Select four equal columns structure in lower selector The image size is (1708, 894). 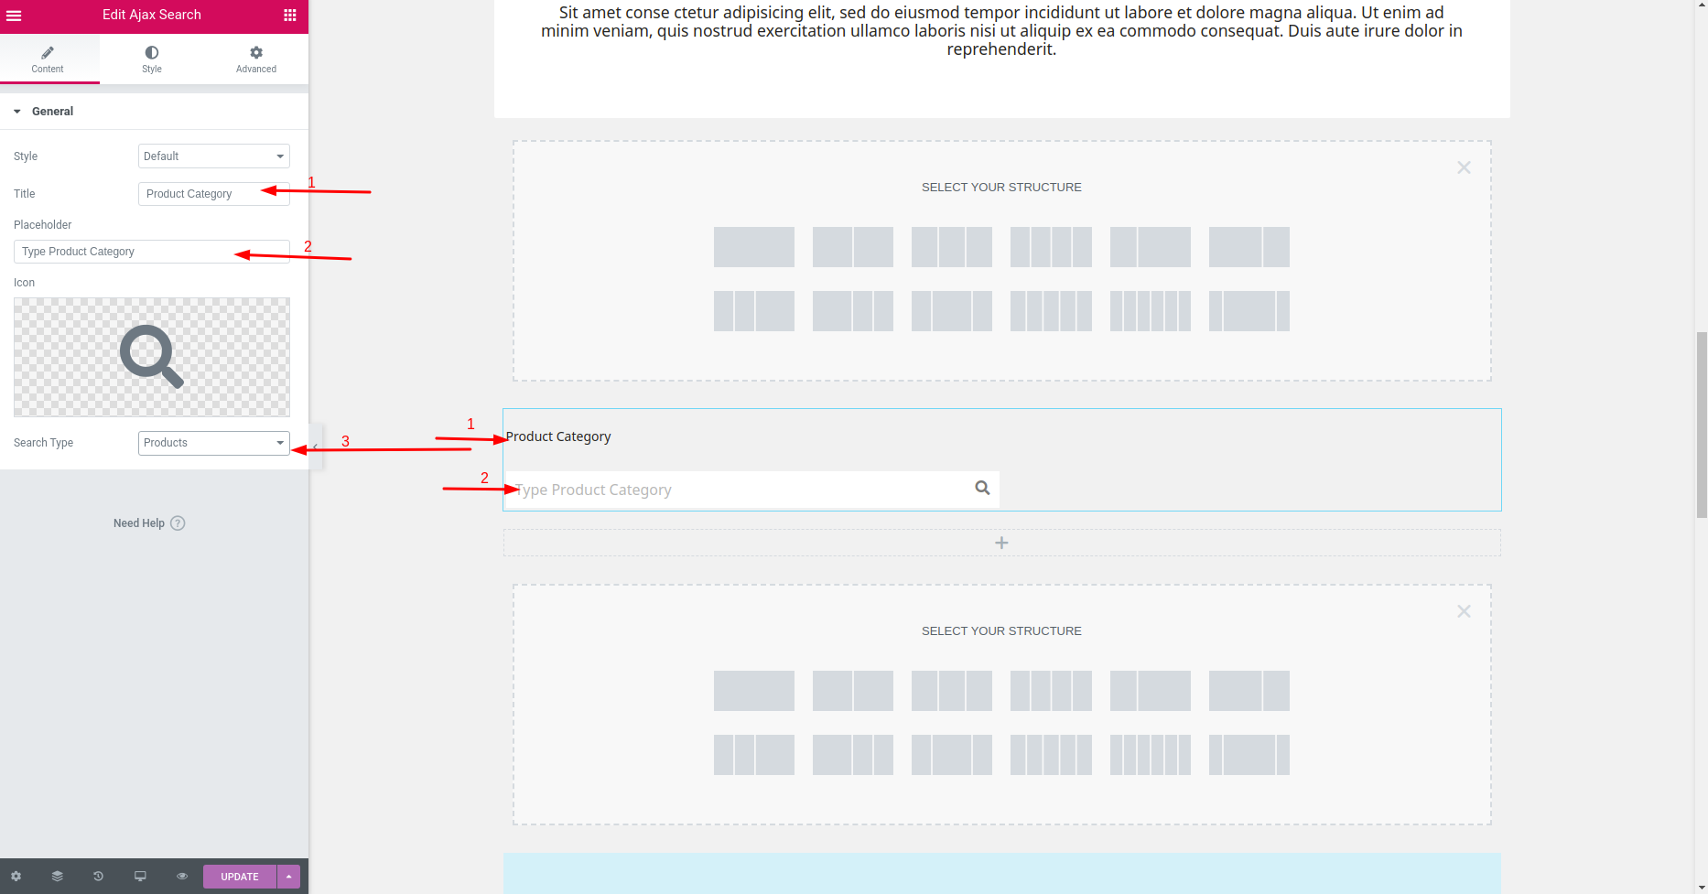click(1051, 691)
